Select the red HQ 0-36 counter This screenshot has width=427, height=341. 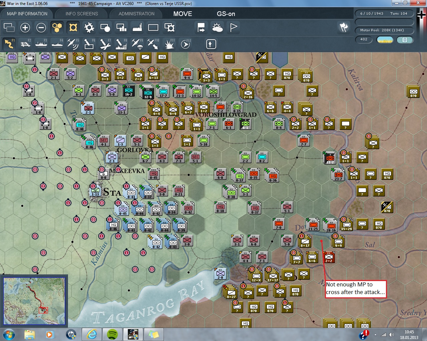(x=273, y=176)
